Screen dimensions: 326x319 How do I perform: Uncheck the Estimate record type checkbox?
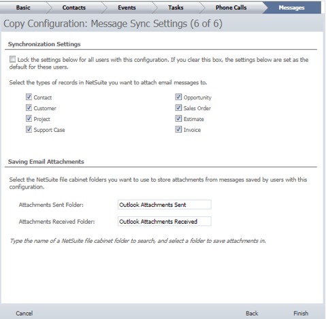pos(178,118)
